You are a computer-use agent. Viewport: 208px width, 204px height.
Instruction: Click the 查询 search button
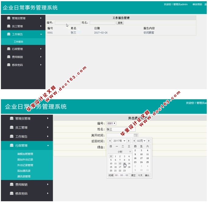coord(120,23)
